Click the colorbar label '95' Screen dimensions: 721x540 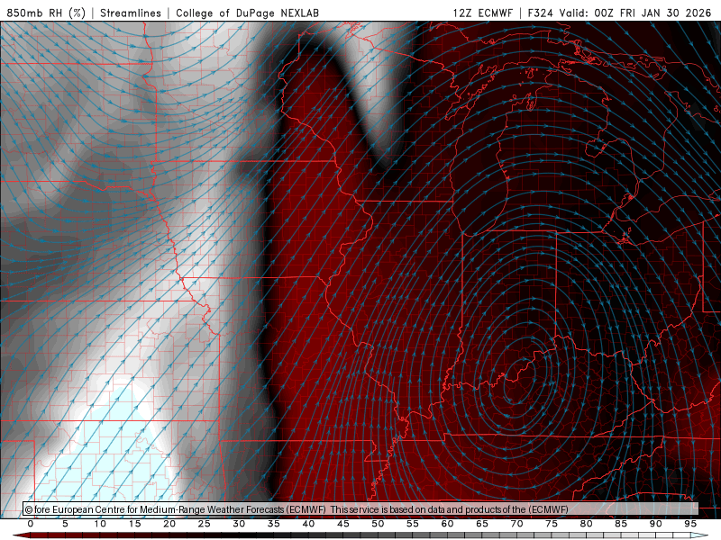tap(690, 524)
